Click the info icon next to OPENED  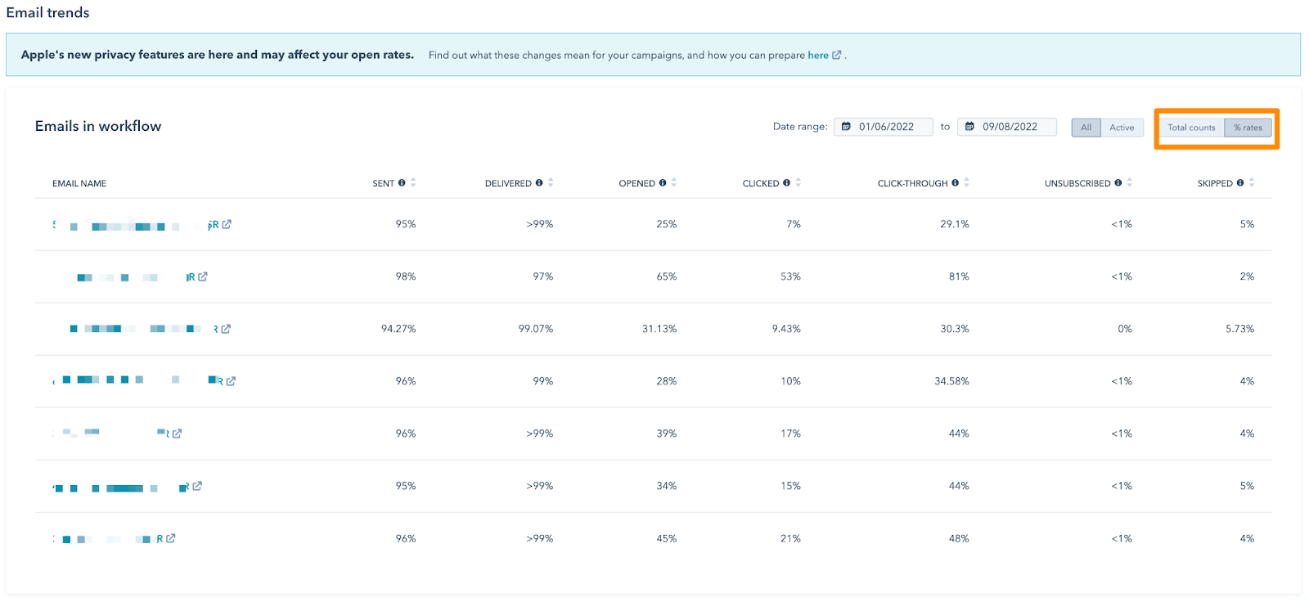663,183
